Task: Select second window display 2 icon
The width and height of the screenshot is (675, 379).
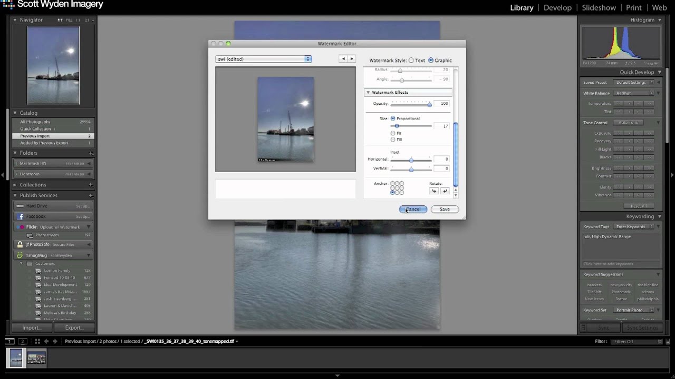Action: pyautogui.click(x=23, y=341)
